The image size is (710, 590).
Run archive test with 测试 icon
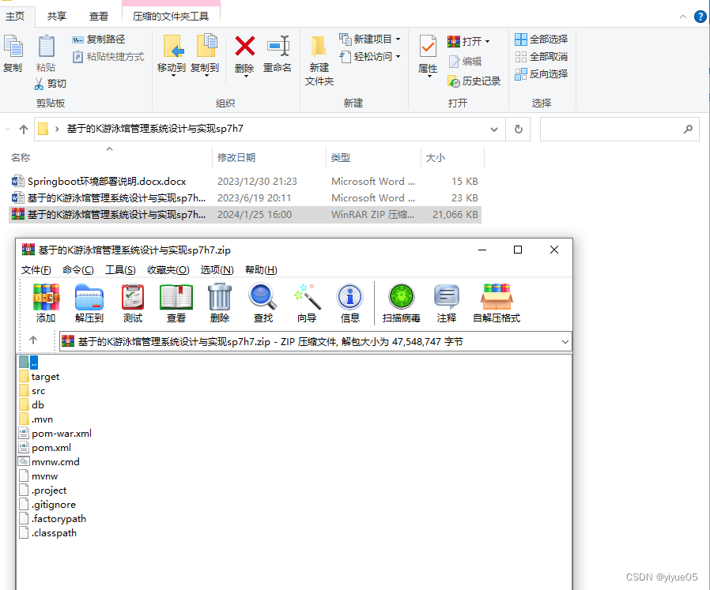pos(132,303)
